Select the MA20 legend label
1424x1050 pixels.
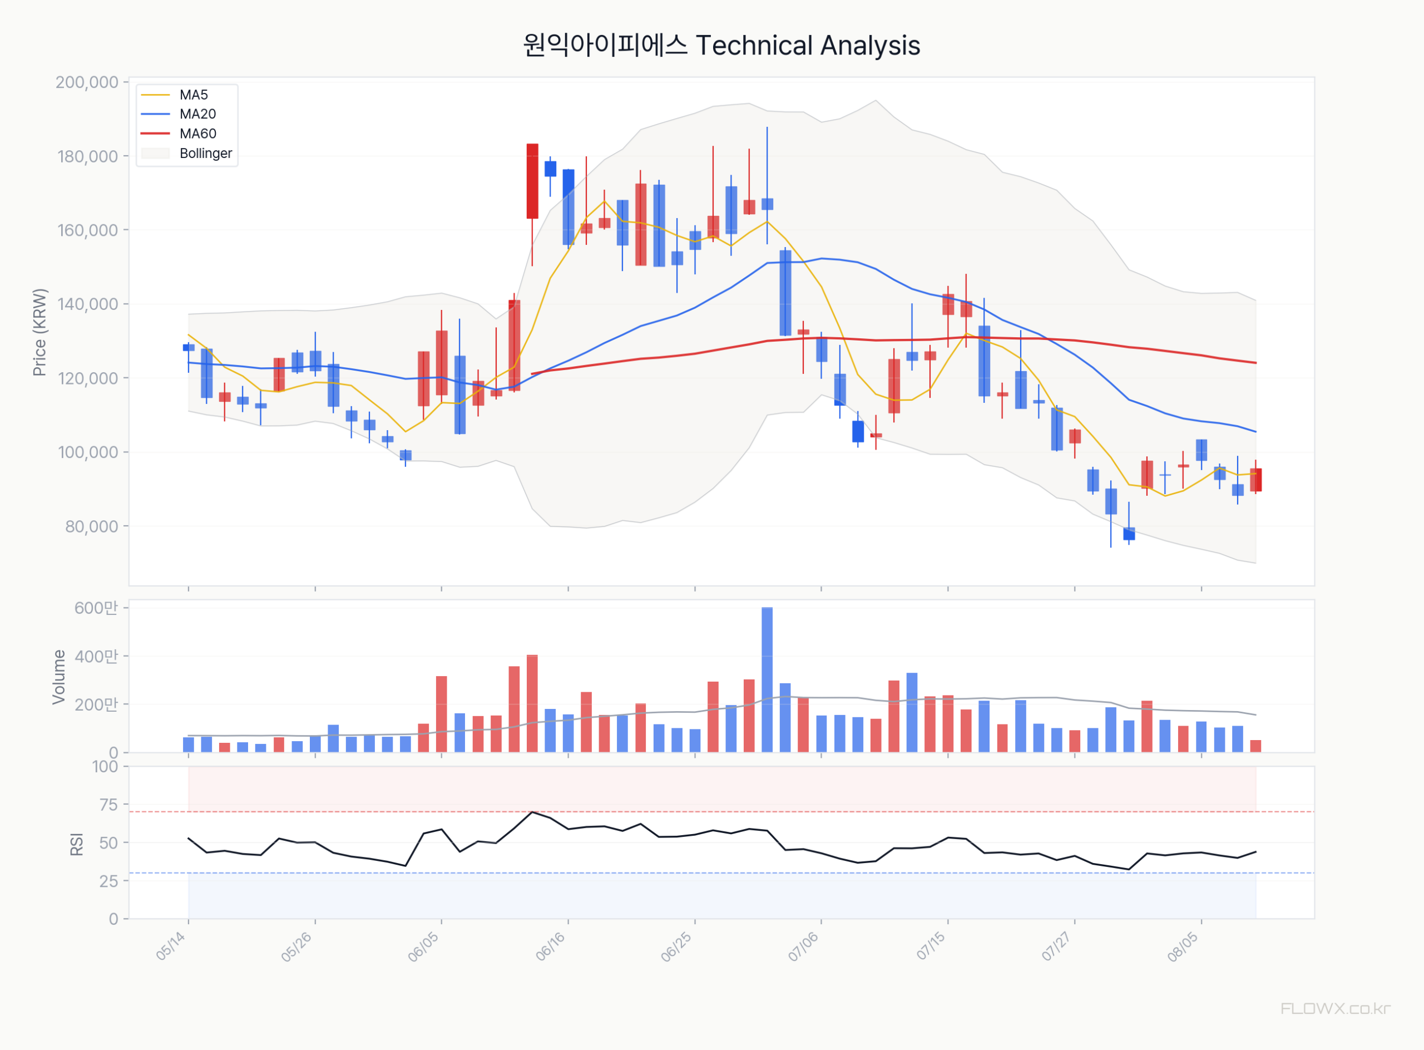pos(197,114)
